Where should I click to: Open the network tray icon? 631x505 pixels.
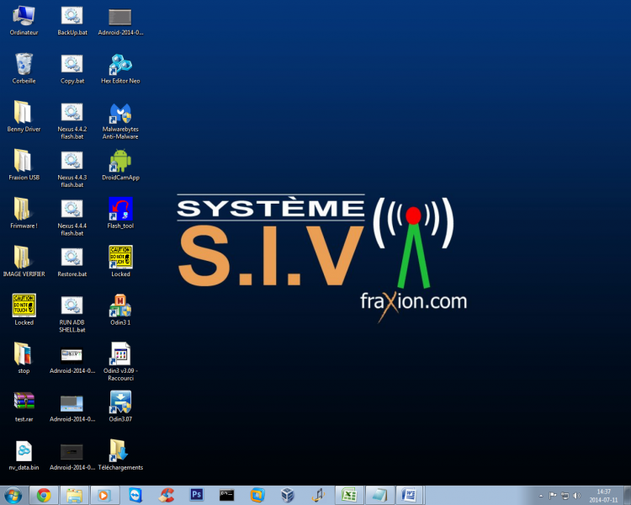coord(565,496)
